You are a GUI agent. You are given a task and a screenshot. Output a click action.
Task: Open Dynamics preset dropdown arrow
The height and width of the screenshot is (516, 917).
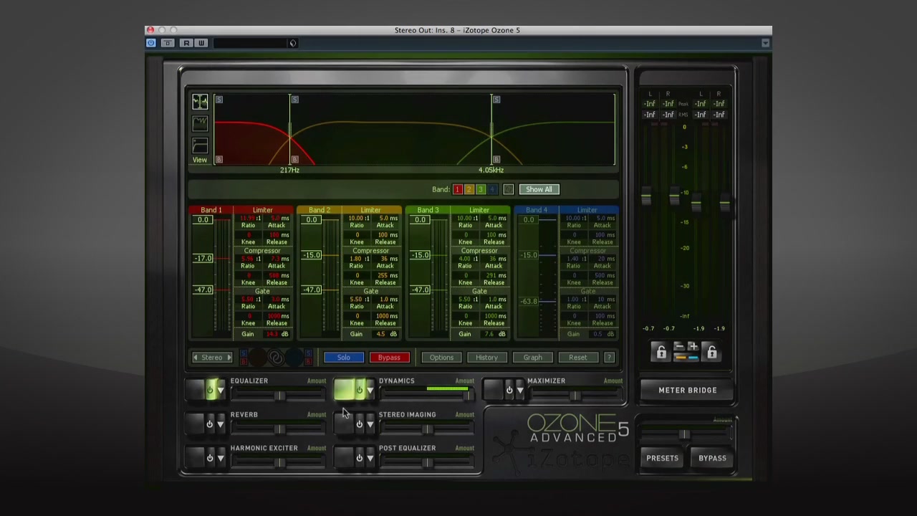370,391
